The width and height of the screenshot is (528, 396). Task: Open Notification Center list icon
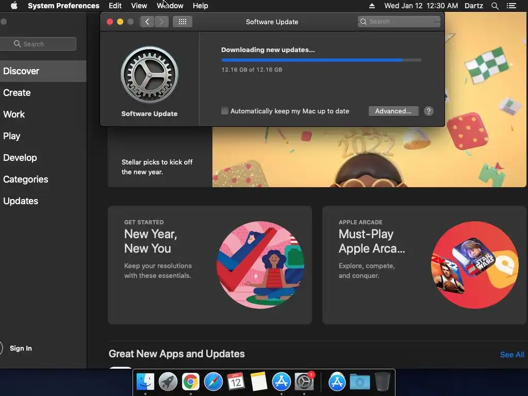coord(511,6)
